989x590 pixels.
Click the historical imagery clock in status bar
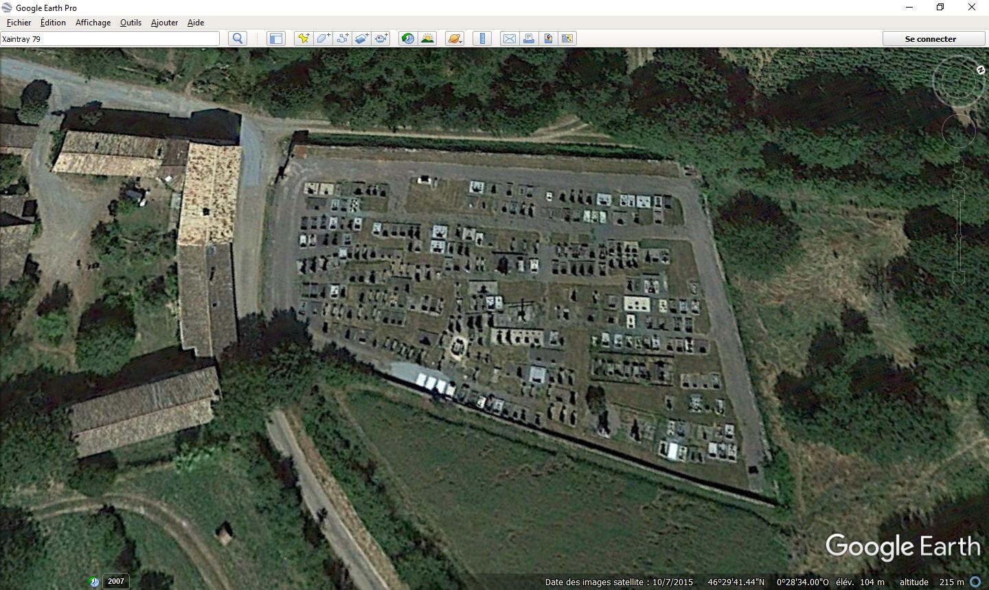point(94,582)
